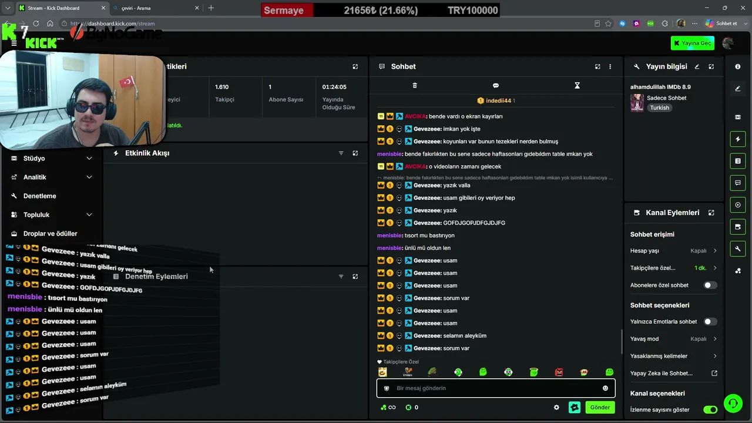Open info icon in right sidebar
Viewport: 752px width, 423px height.
[x=738, y=67]
